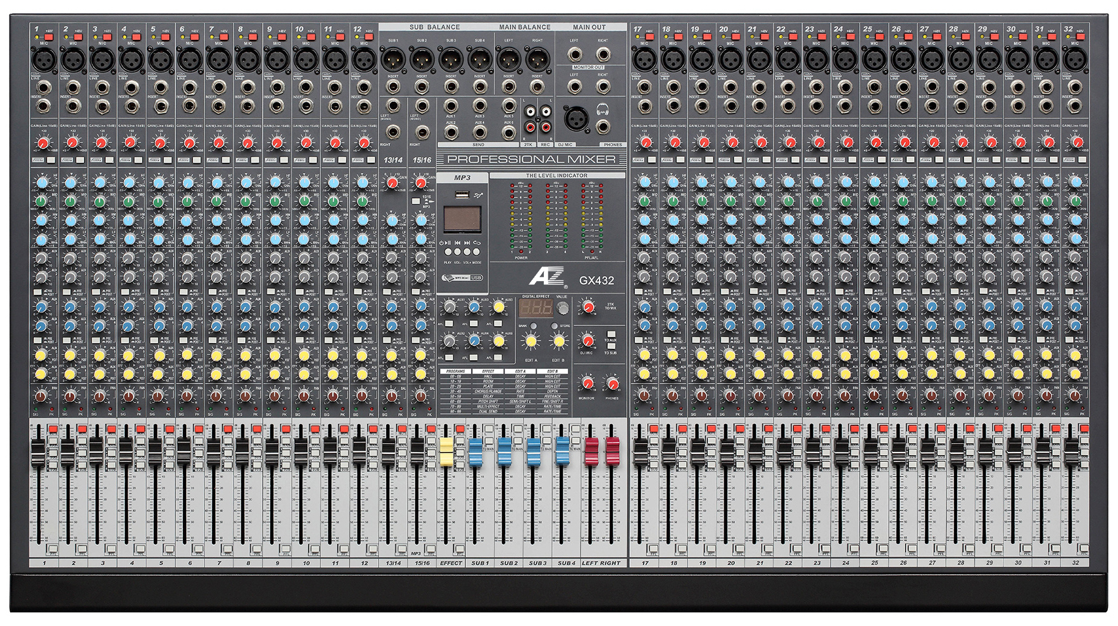Click channel 1 LINE input jack
The height and width of the screenshot is (626, 1118).
pyautogui.click(x=44, y=87)
